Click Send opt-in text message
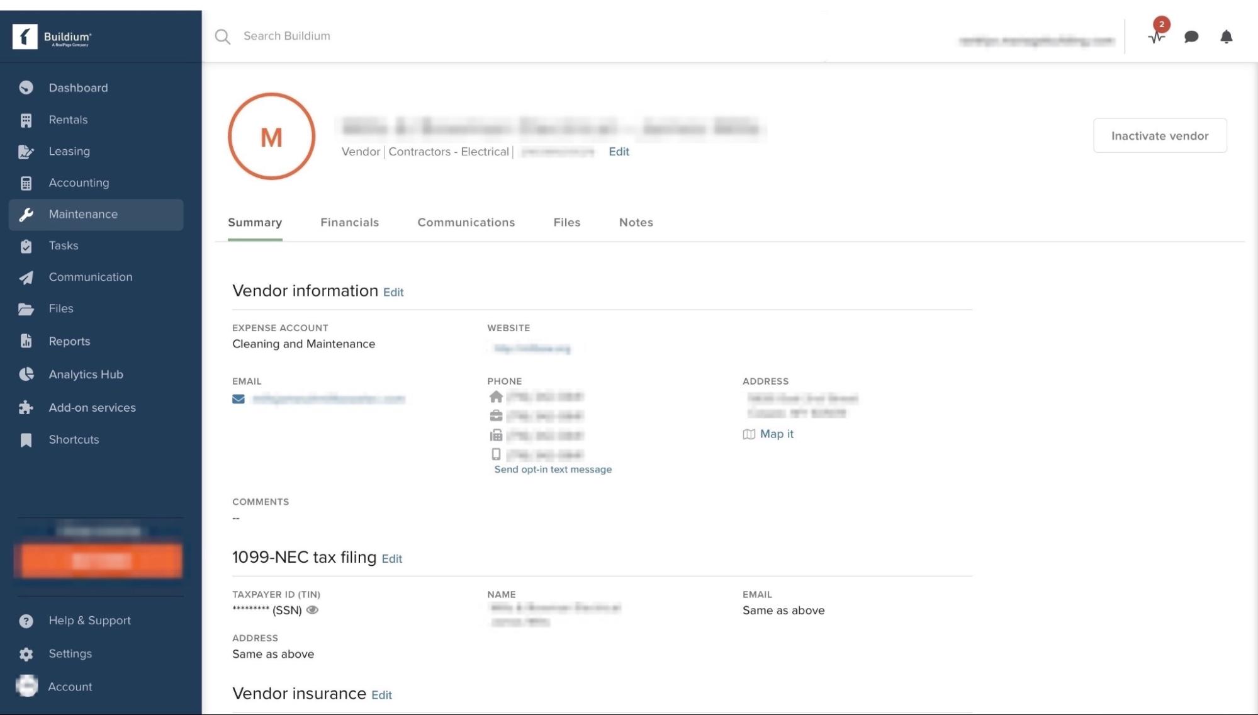 pyautogui.click(x=553, y=469)
